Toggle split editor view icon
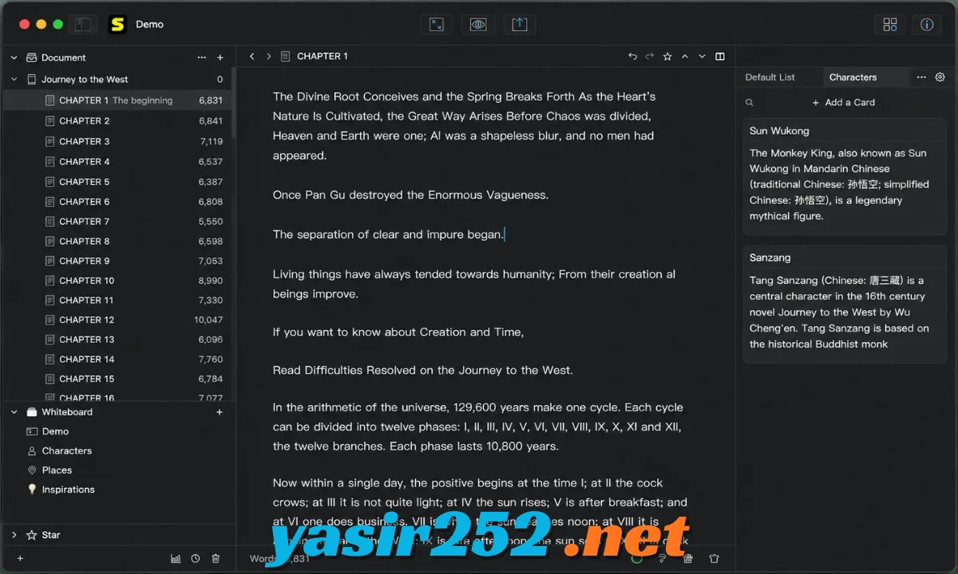This screenshot has width=958, height=574. pyautogui.click(x=720, y=57)
